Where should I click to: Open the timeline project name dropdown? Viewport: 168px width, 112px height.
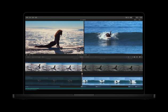82,57
